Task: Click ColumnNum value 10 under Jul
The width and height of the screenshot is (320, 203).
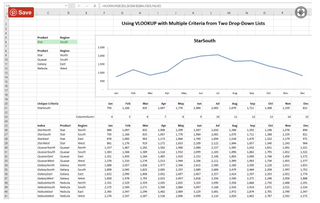Action: (x=218, y=117)
